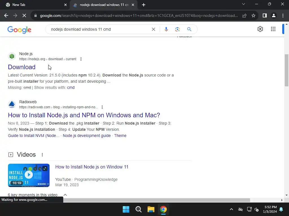Open How to Install Node.js on Window 11

92,167
